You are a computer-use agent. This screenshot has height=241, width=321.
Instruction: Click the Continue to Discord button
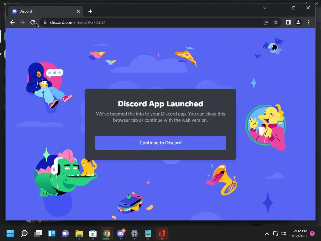coord(160,143)
